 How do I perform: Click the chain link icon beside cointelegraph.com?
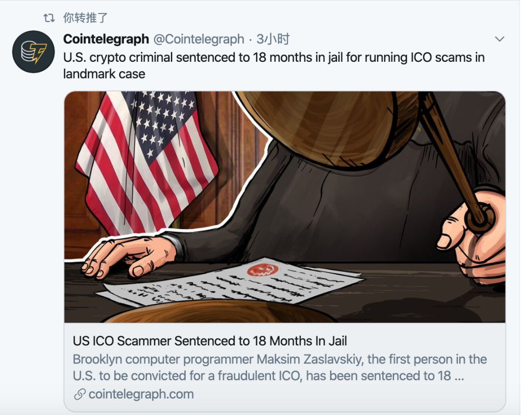80,394
